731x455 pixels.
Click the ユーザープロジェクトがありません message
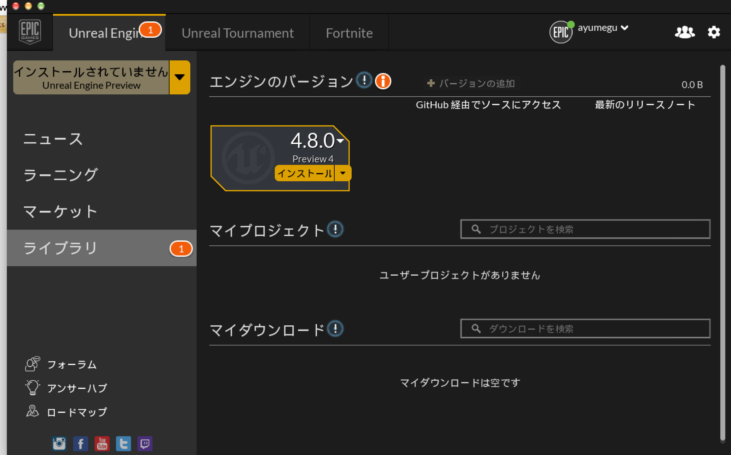pyautogui.click(x=460, y=275)
